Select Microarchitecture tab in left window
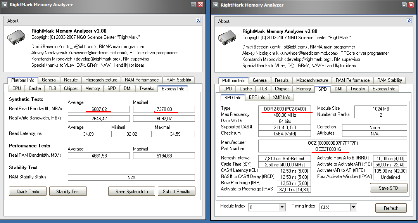Viewport: 418px width, 223px height. (x=101, y=80)
